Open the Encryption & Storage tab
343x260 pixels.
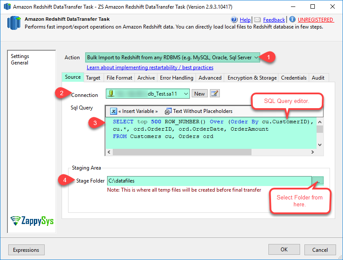point(252,78)
